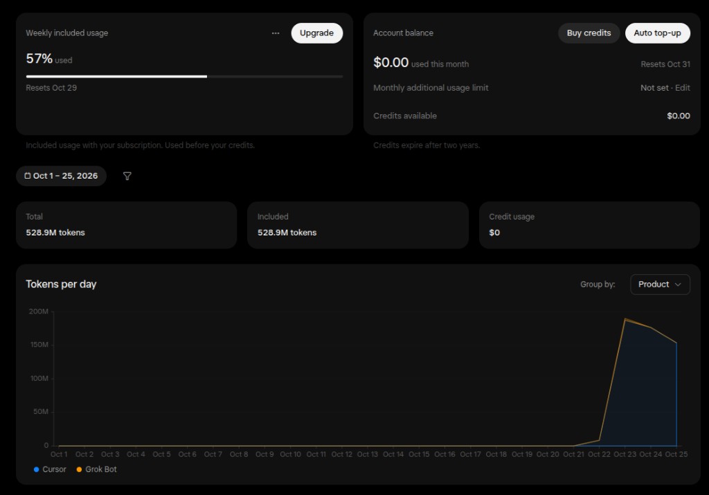This screenshot has height=495, width=709.
Task: Click the Oct 25 axis label
Action: tap(676, 454)
